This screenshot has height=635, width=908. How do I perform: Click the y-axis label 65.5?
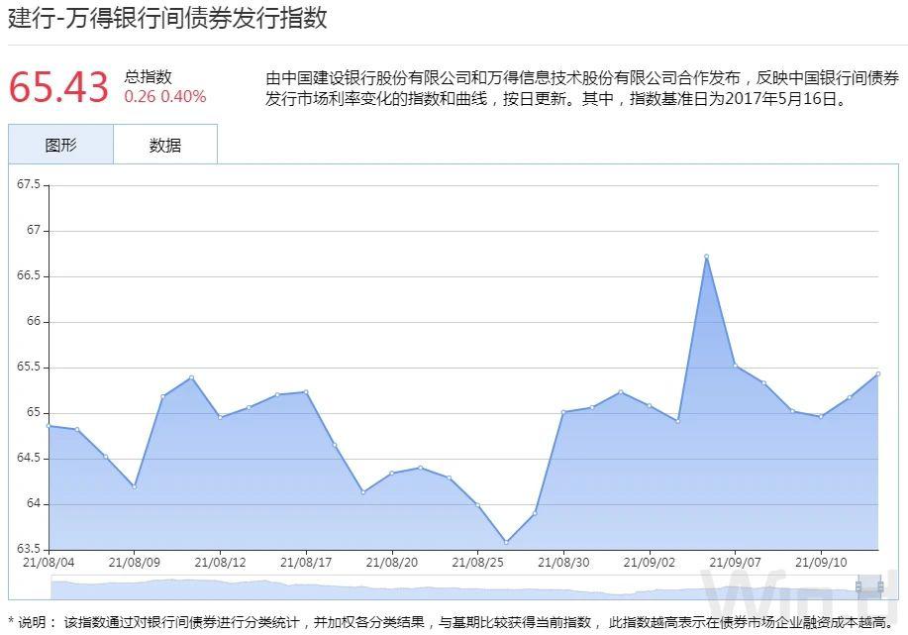[x=29, y=367]
